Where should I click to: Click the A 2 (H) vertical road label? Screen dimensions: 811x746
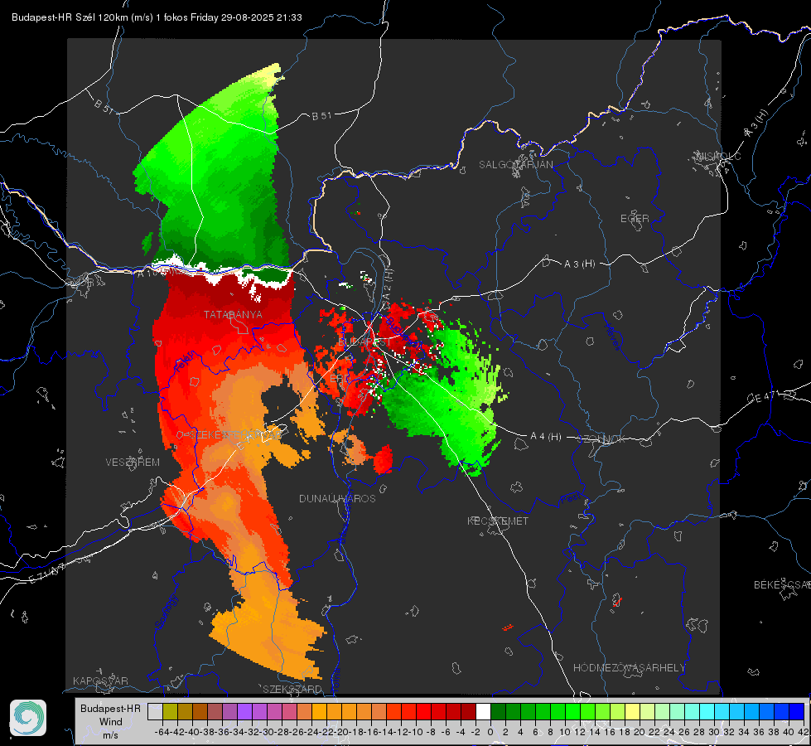click(x=388, y=284)
